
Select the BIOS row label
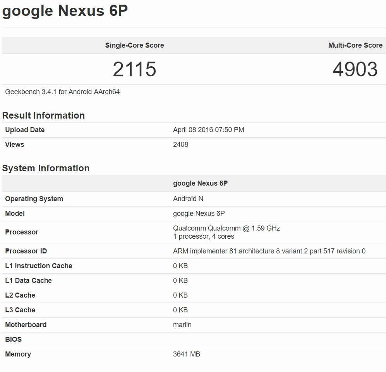tap(13, 339)
